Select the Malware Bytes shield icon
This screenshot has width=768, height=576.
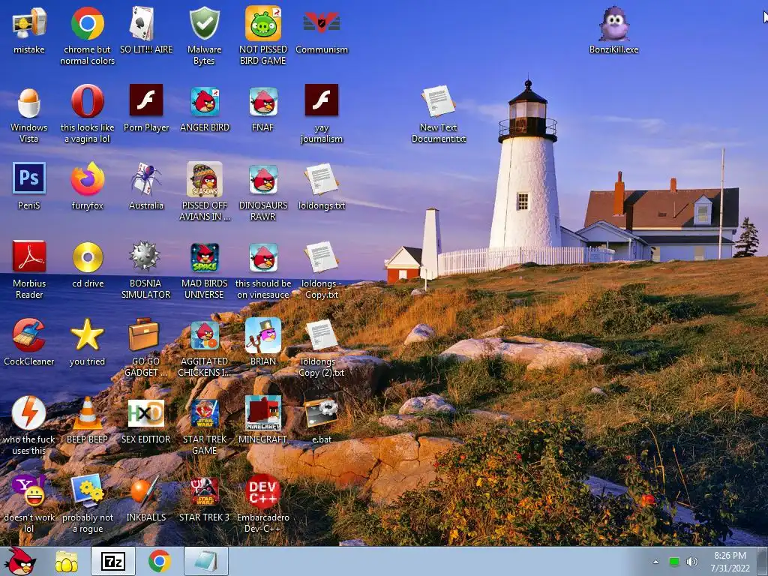(x=204, y=23)
